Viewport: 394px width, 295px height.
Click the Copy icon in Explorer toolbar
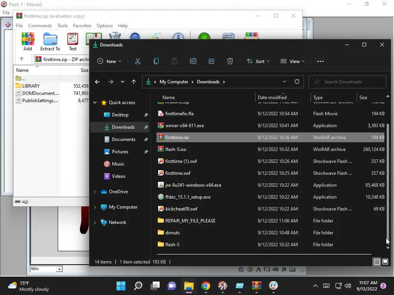pos(156,61)
